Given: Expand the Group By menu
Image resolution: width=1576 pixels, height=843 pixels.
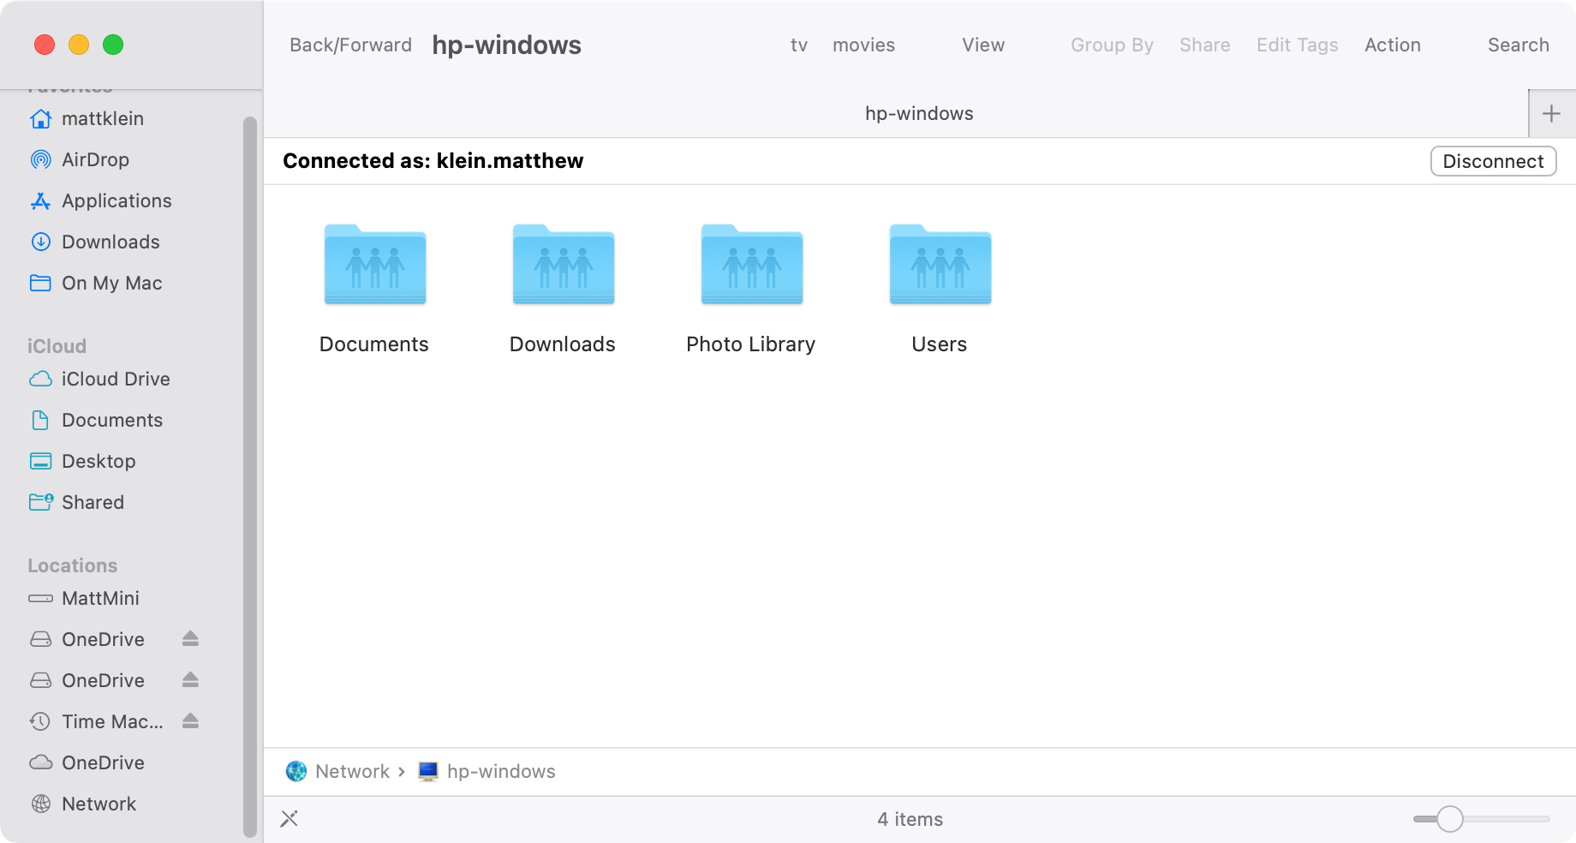Looking at the screenshot, I should [1111, 45].
